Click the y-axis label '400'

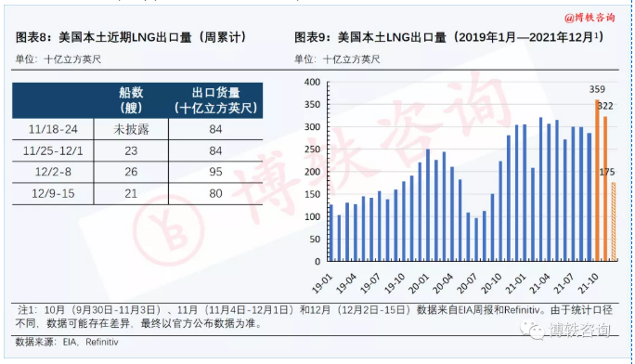coord(312,83)
